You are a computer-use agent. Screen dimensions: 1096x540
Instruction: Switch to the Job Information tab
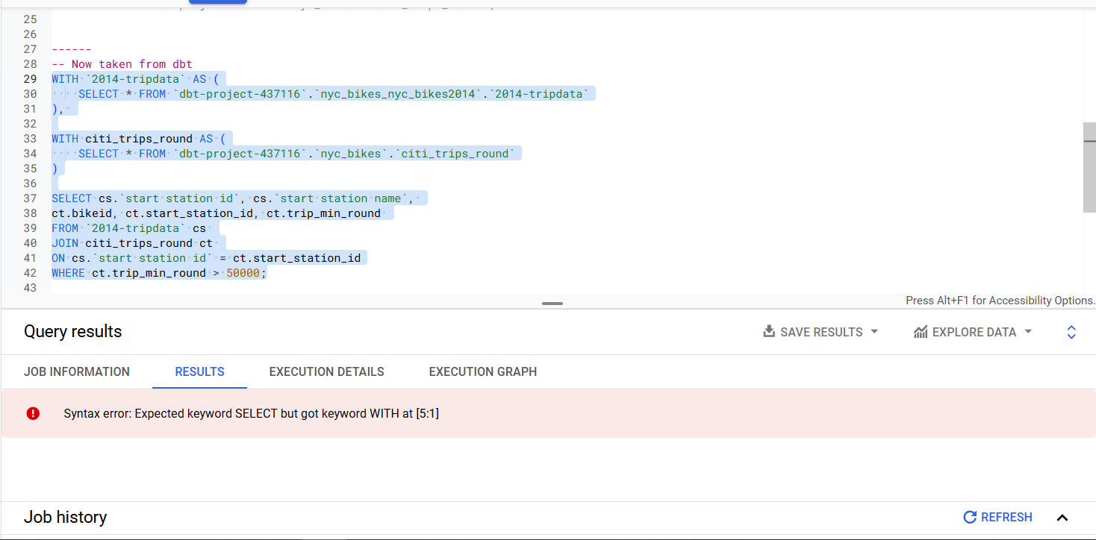(x=77, y=371)
